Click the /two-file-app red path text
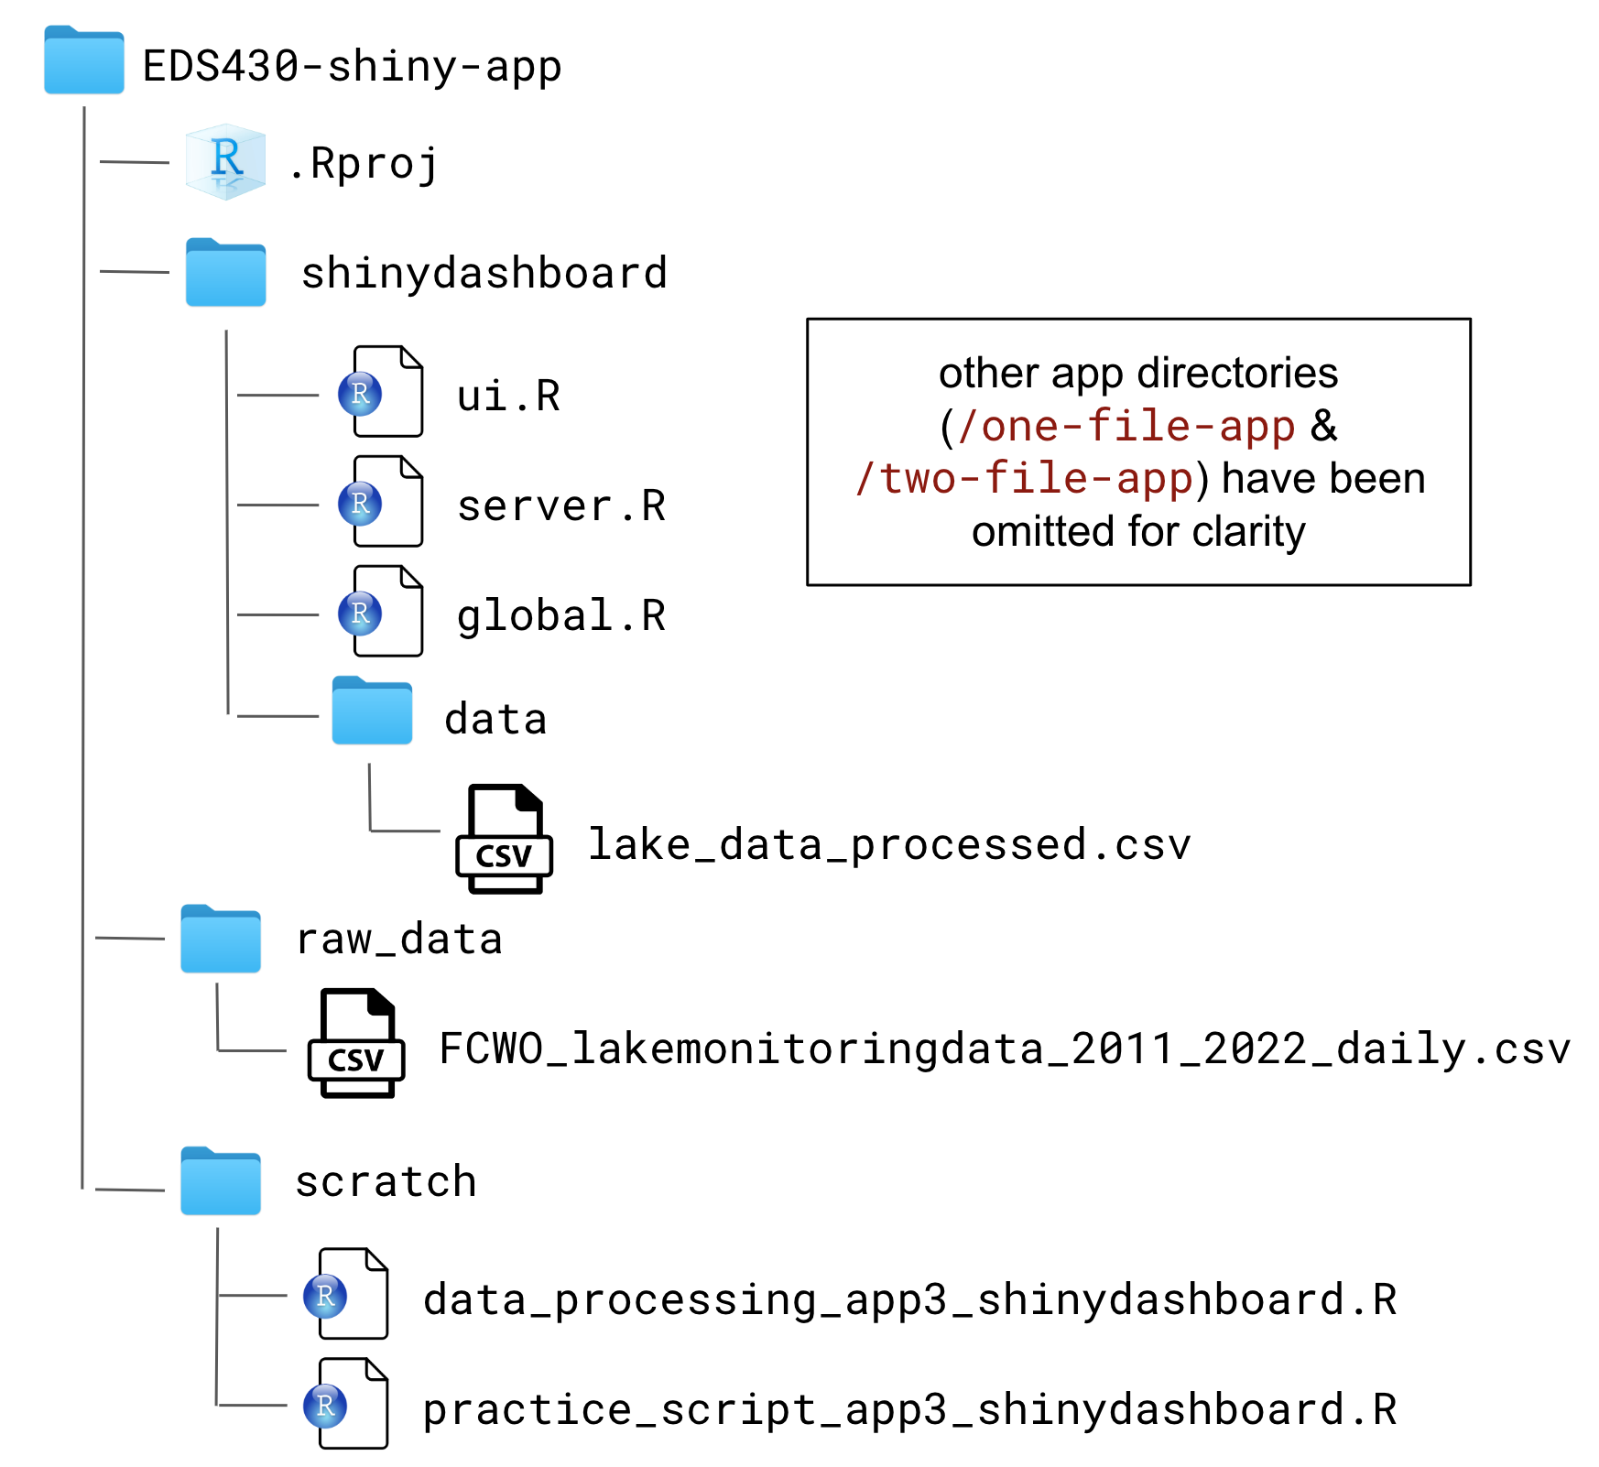The width and height of the screenshot is (1599, 1467). tap(1024, 479)
